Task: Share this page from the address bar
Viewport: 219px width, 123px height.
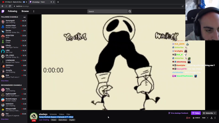Action: (x=183, y=6)
